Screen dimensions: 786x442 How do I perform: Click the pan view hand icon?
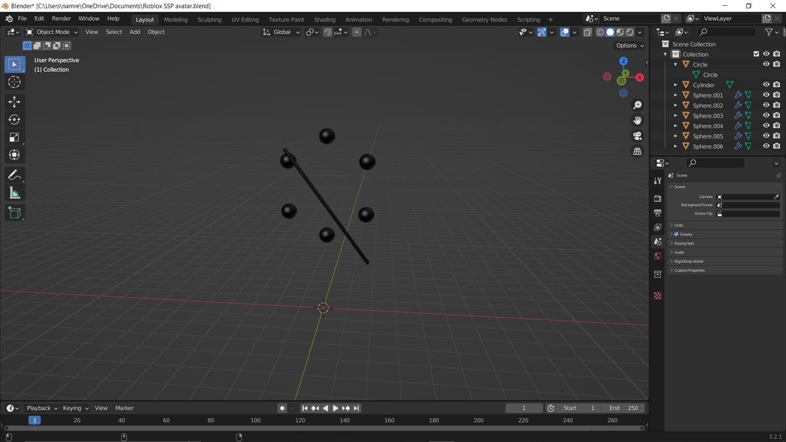[637, 120]
